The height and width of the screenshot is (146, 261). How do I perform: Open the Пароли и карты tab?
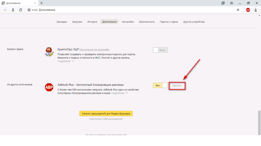click(x=169, y=22)
